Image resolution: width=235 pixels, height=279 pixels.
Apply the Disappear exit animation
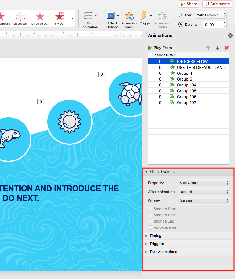point(20,18)
